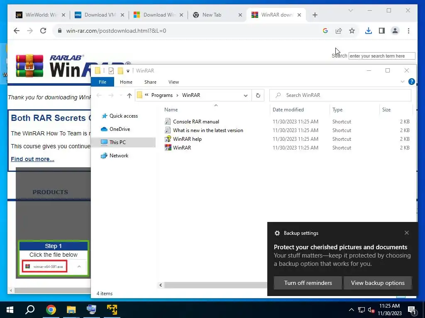Click the Google icon in the address bar
Screen dimensions: 425x318
pos(325,31)
